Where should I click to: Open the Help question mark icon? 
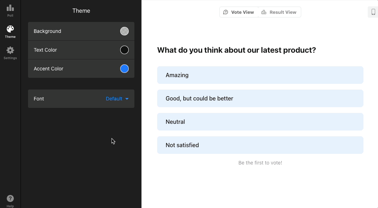(x=10, y=198)
